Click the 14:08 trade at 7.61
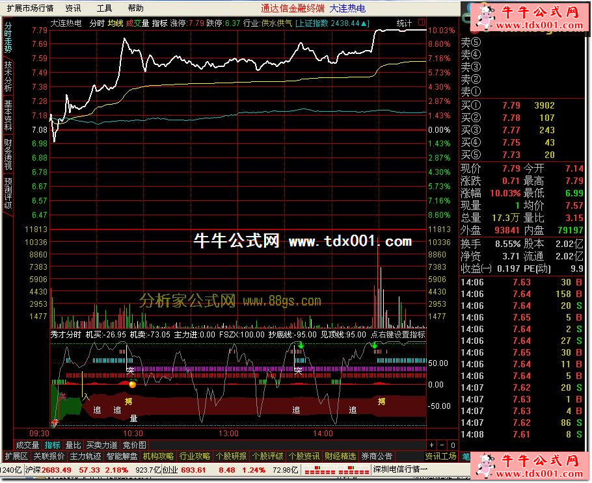This screenshot has width=592, height=483. 522,435
